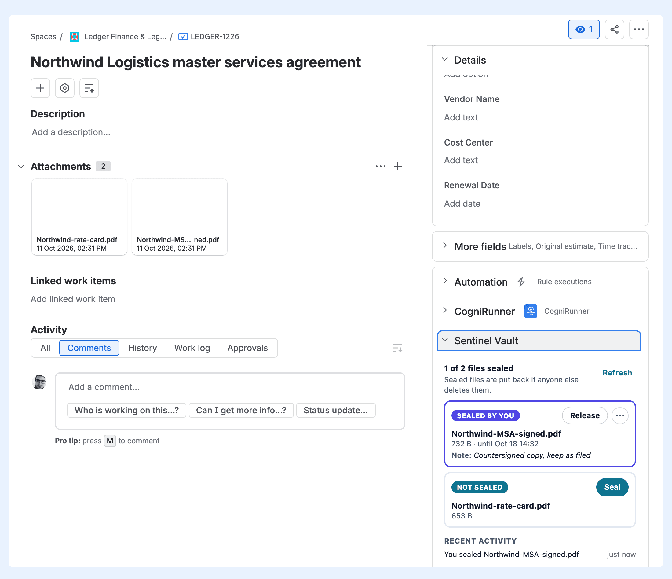Insert the 'Status update...' suggestion
Viewport: 672px width, 579px height.
(336, 410)
